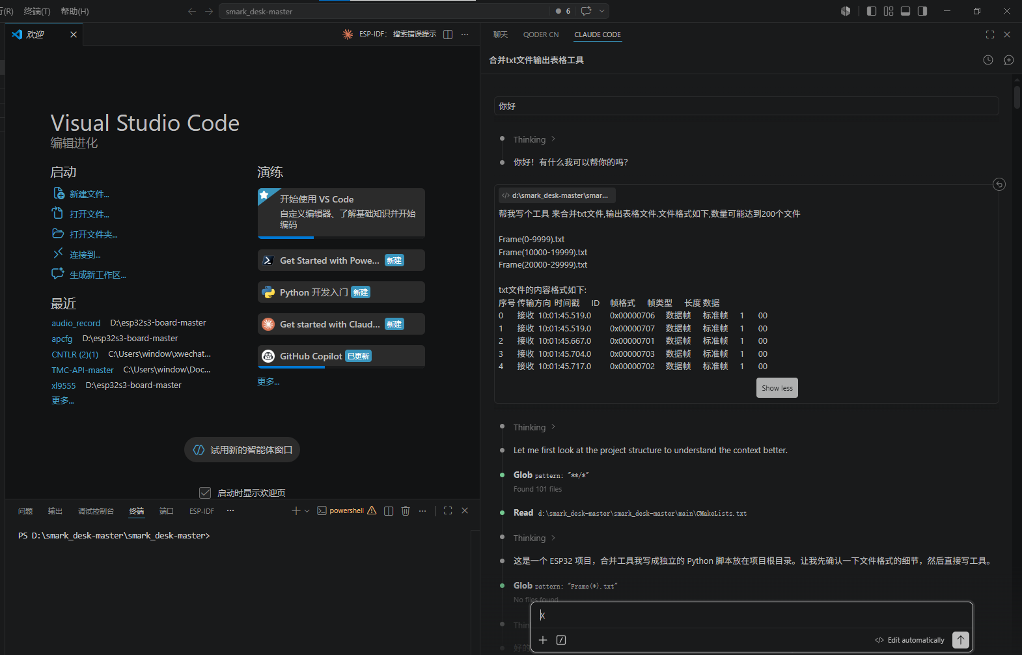Open Claude Code session history clock
This screenshot has width=1022, height=655.
pyautogui.click(x=988, y=60)
